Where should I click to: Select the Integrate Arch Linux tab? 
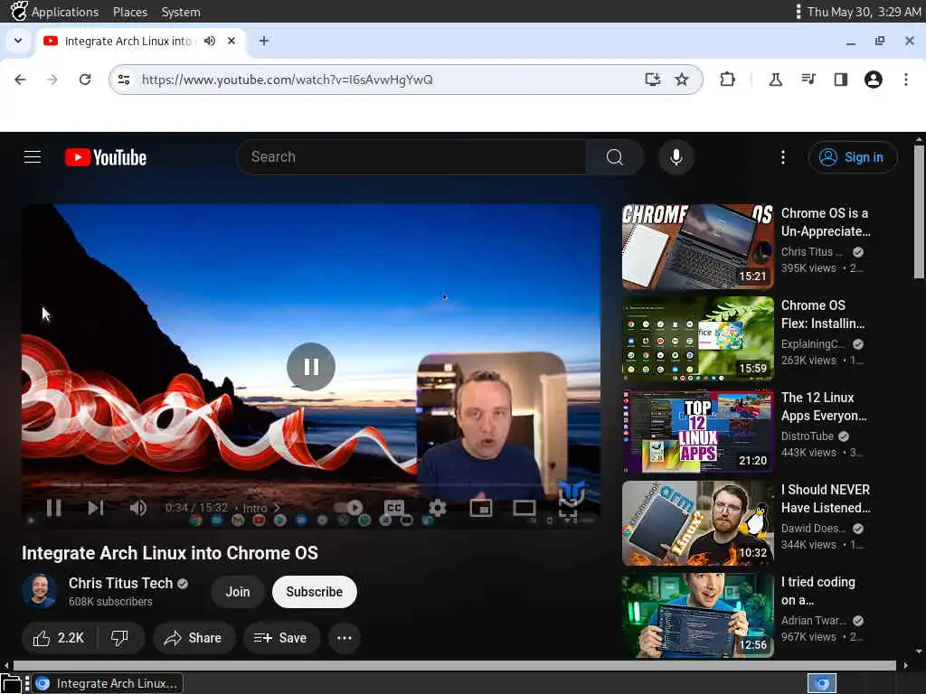[128, 41]
